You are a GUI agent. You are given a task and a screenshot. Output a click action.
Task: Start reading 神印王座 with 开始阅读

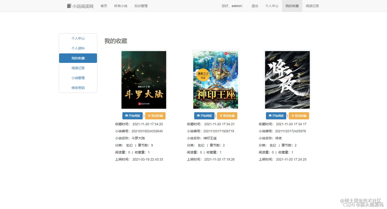(x=204, y=116)
